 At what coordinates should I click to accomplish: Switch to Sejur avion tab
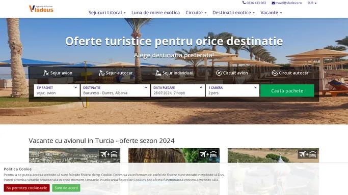tap(58, 73)
